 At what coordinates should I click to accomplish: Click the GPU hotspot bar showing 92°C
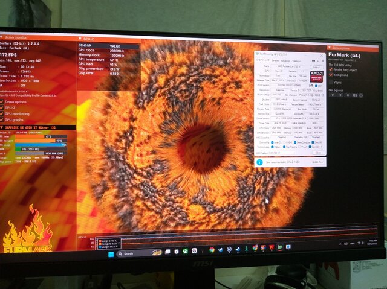click(x=41, y=141)
